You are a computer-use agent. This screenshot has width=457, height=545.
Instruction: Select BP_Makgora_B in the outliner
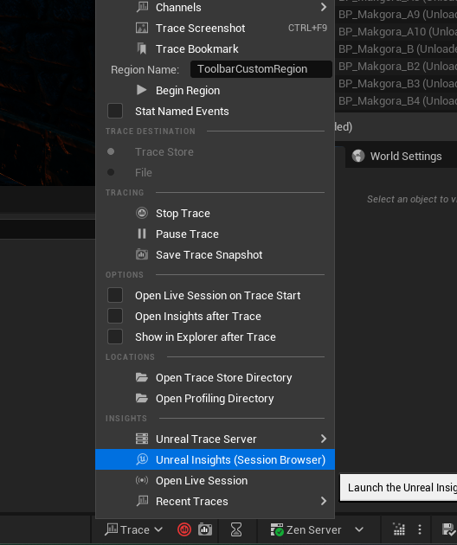pos(396,49)
